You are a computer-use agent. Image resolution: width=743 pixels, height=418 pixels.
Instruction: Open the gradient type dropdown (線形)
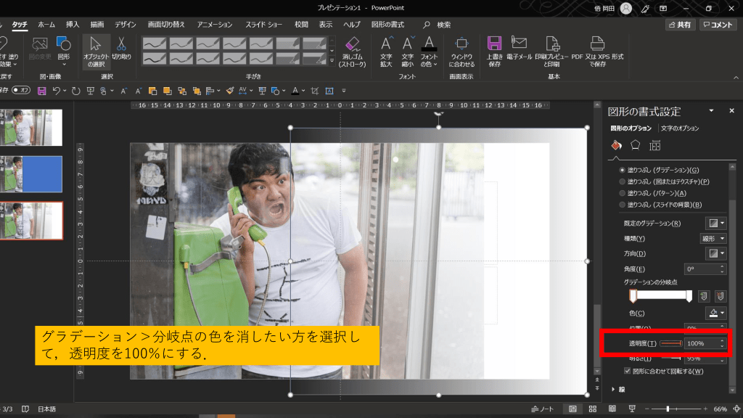click(713, 238)
